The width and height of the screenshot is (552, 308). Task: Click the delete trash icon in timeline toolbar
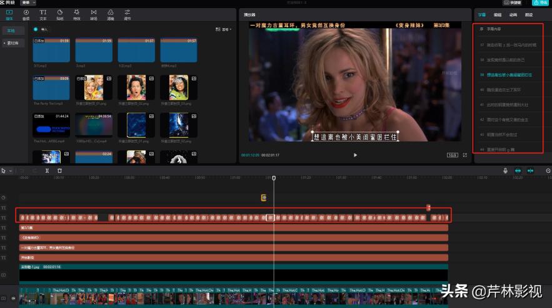[x=59, y=171]
